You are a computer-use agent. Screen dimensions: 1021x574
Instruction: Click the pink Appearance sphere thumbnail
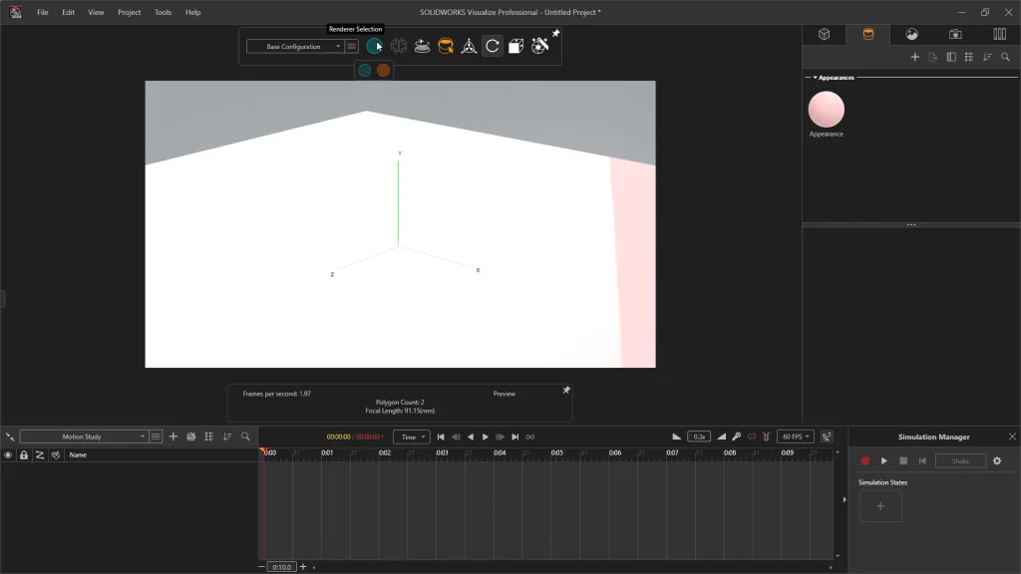click(x=826, y=109)
